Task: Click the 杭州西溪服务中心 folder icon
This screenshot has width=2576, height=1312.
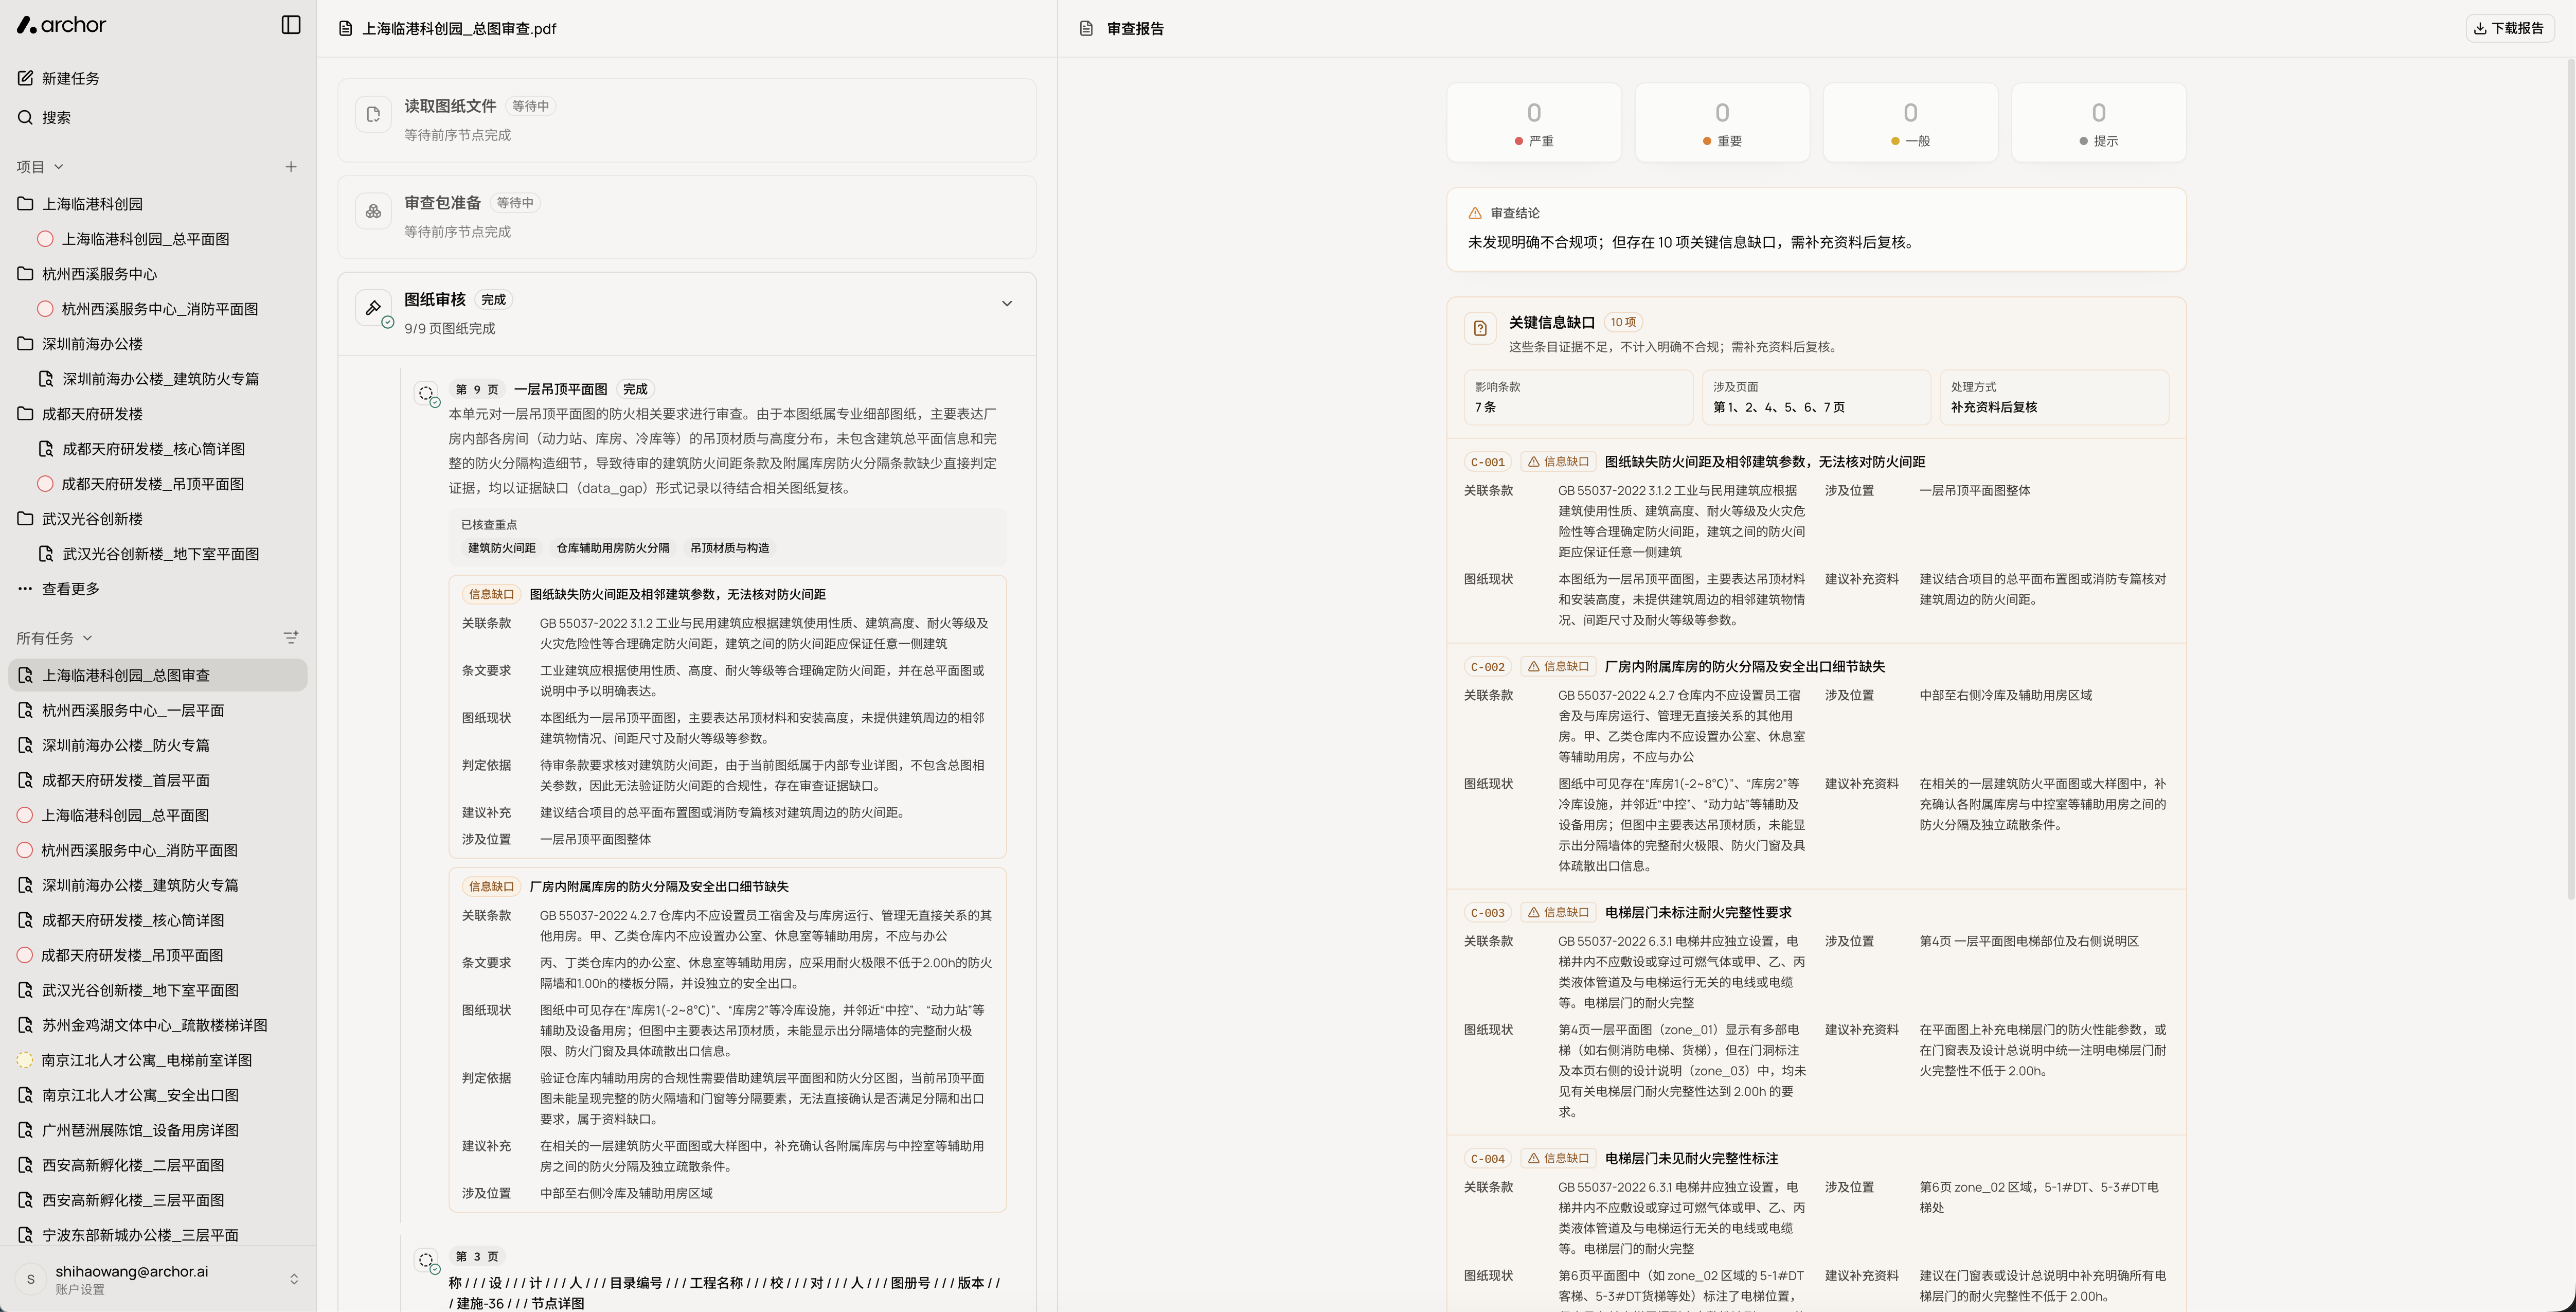Action: pos(25,274)
